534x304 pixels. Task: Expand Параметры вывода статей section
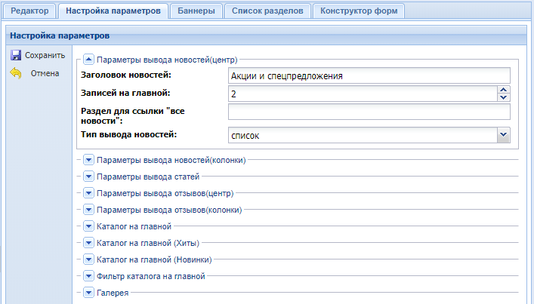(88, 177)
